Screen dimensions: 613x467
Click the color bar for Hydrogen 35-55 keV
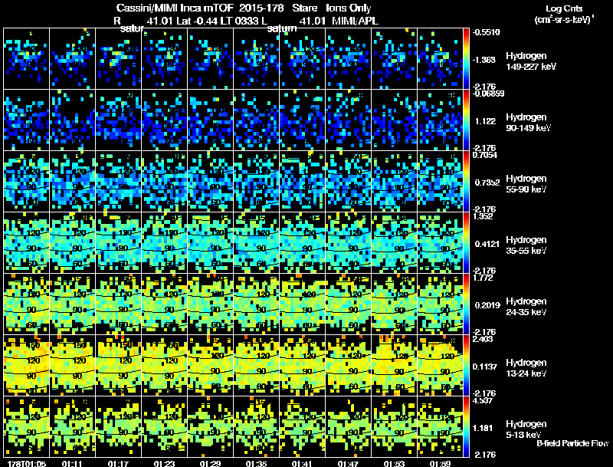pos(466,243)
